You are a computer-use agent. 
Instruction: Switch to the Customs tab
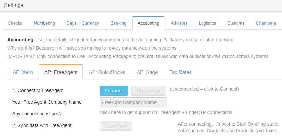pos(236,23)
